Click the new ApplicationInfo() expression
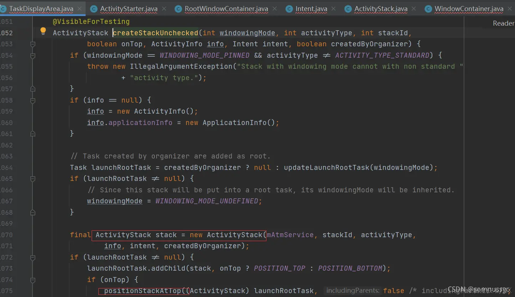 (x=230, y=123)
